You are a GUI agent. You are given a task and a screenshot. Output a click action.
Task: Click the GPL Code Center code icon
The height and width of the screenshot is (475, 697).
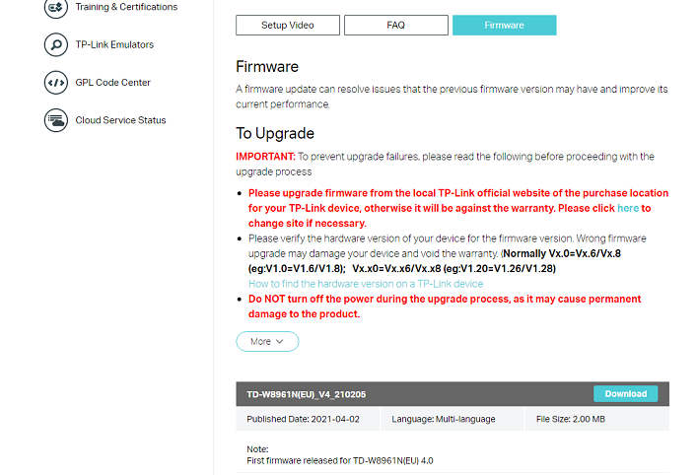tap(56, 82)
